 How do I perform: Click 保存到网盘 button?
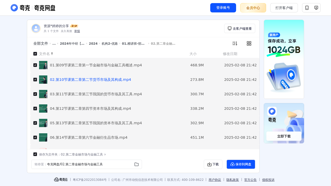coord(241,164)
